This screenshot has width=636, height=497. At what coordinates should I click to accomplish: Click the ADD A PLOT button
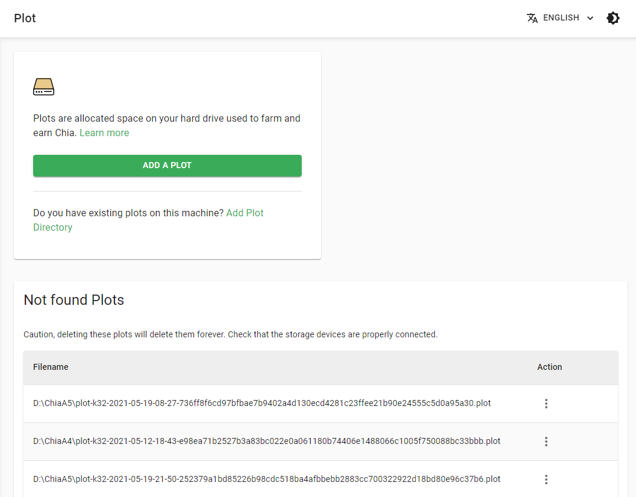click(167, 166)
